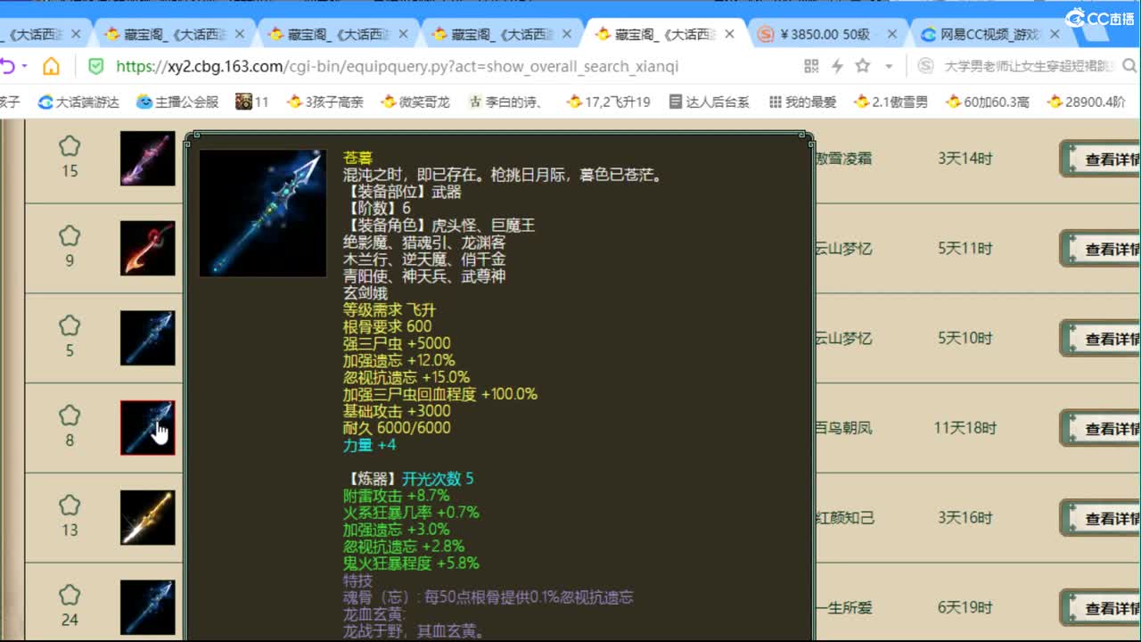Click 查看详情 button for 5天11时 row
The image size is (1141, 642).
pyautogui.click(x=1101, y=249)
